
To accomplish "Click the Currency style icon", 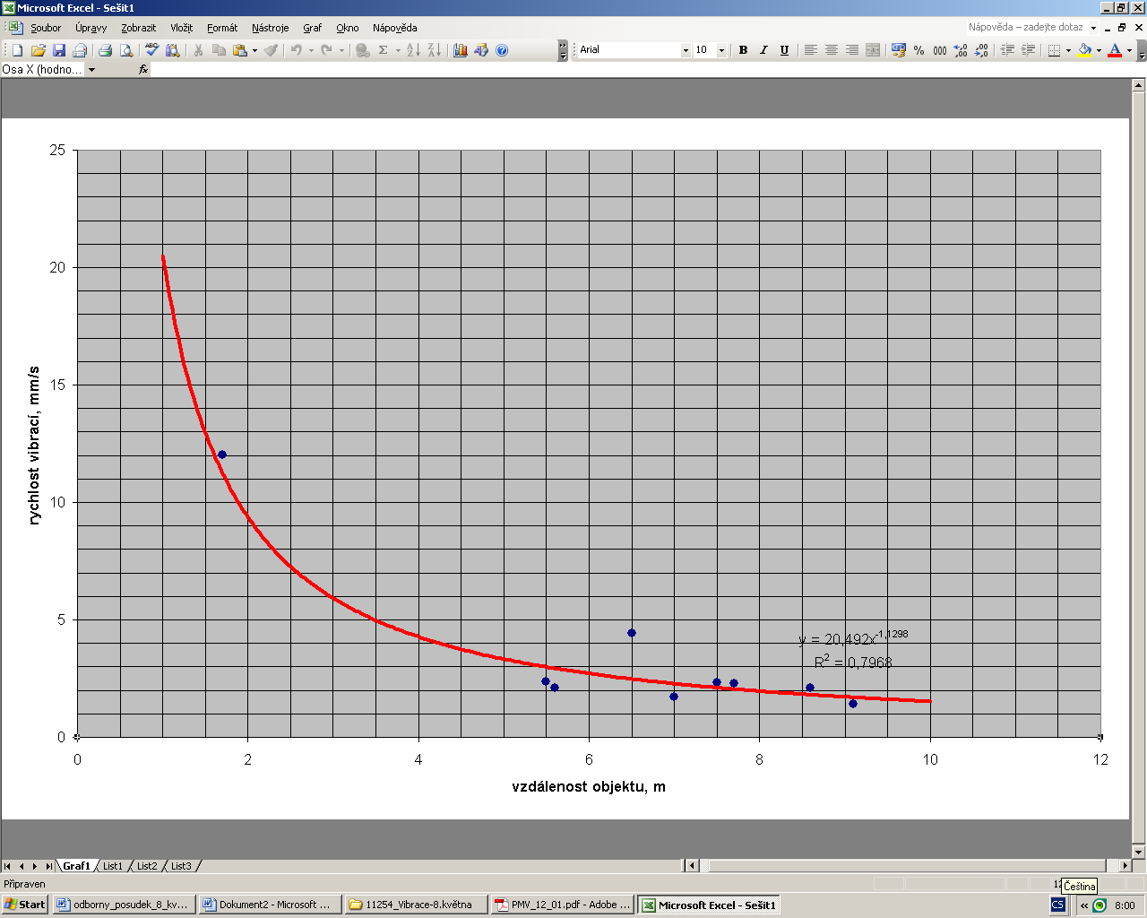I will [x=899, y=50].
